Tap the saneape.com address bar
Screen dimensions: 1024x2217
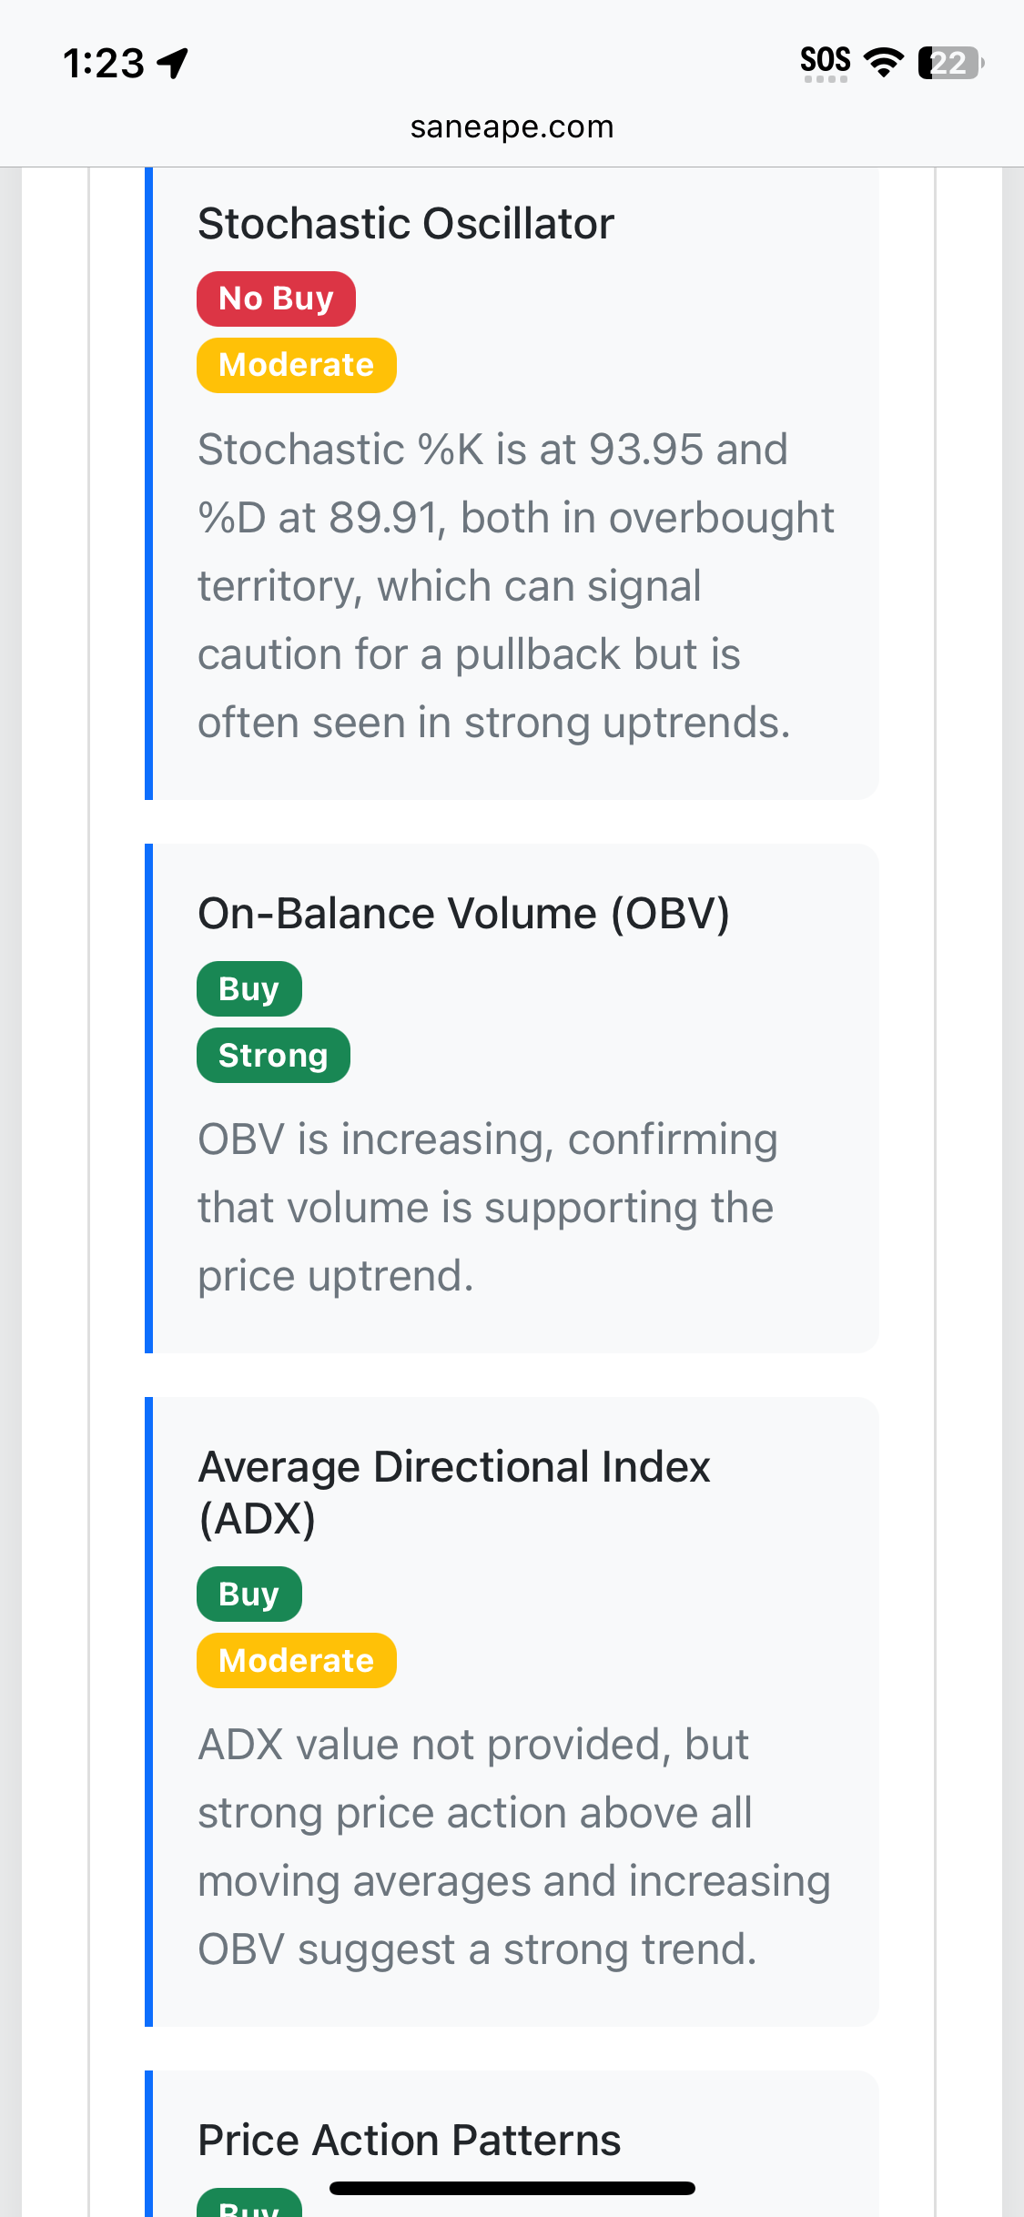pyautogui.click(x=512, y=127)
